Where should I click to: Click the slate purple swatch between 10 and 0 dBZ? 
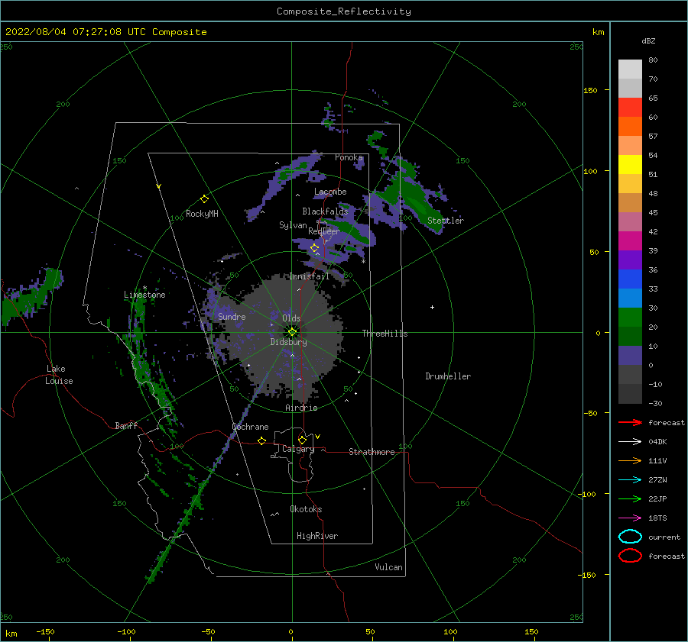[x=630, y=356]
